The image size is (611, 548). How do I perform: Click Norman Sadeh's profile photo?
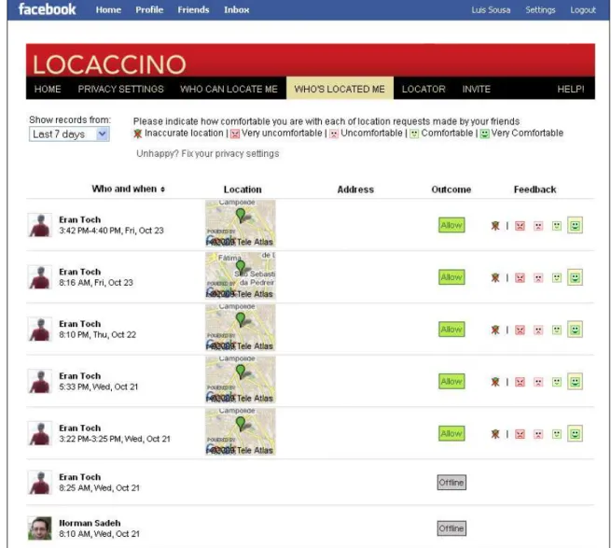[40, 528]
